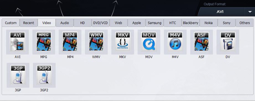Click the WMV text label
This screenshot has width=255, height=101.
point(96,57)
